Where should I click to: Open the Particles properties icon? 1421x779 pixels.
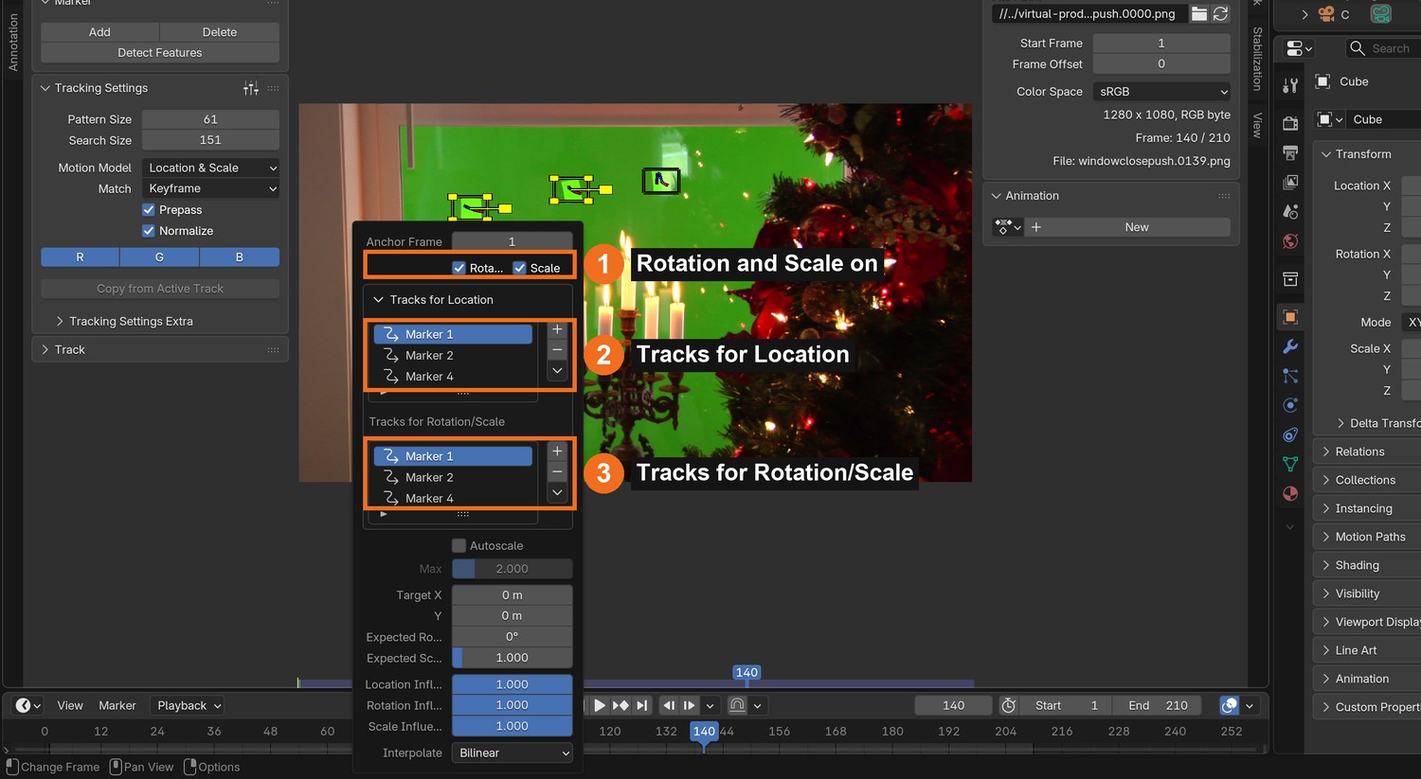[x=1290, y=376]
